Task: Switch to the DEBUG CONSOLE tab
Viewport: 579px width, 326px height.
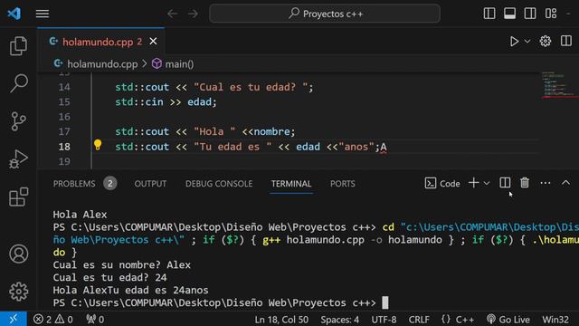Action: point(219,184)
